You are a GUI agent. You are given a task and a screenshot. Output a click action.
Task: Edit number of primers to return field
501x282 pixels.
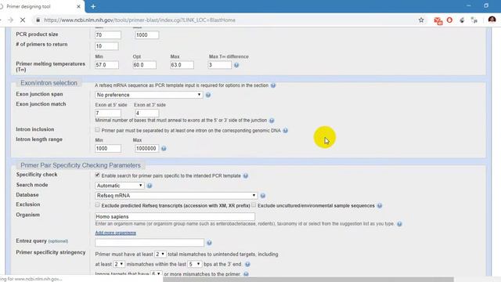coord(106,46)
